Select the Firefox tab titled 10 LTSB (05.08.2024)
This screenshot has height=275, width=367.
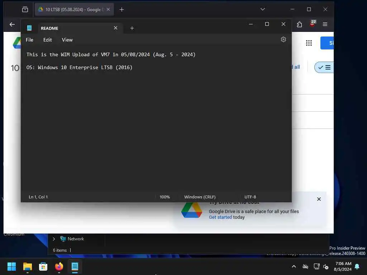(75, 9)
